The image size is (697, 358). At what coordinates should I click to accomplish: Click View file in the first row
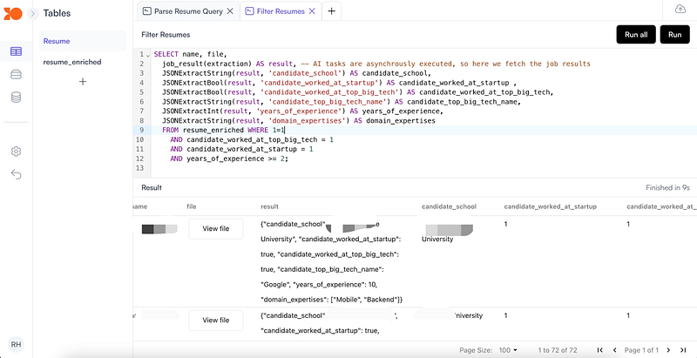pyautogui.click(x=215, y=229)
